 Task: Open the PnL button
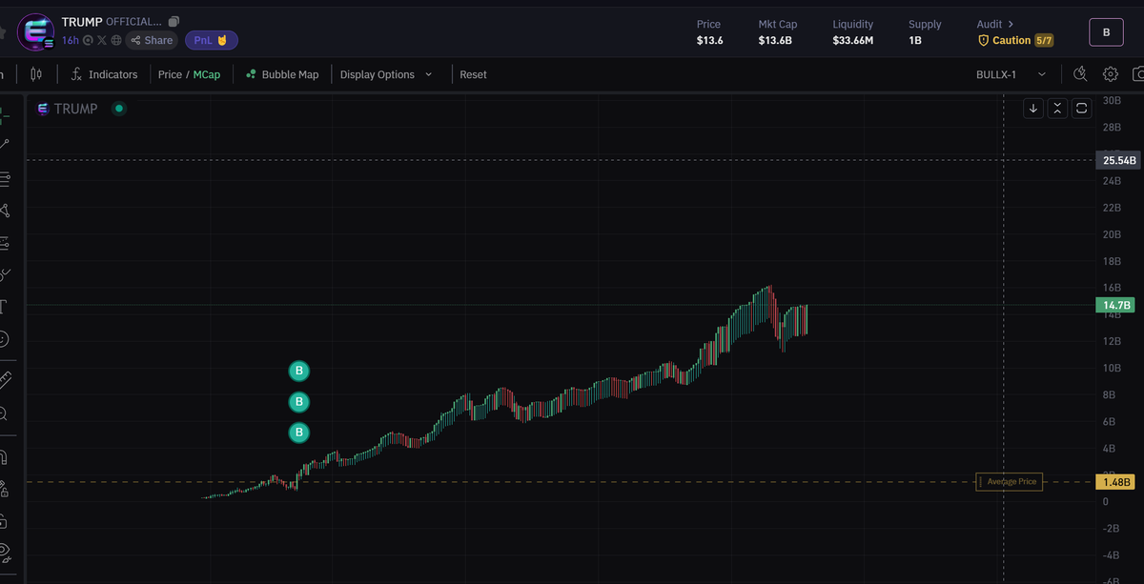212,40
